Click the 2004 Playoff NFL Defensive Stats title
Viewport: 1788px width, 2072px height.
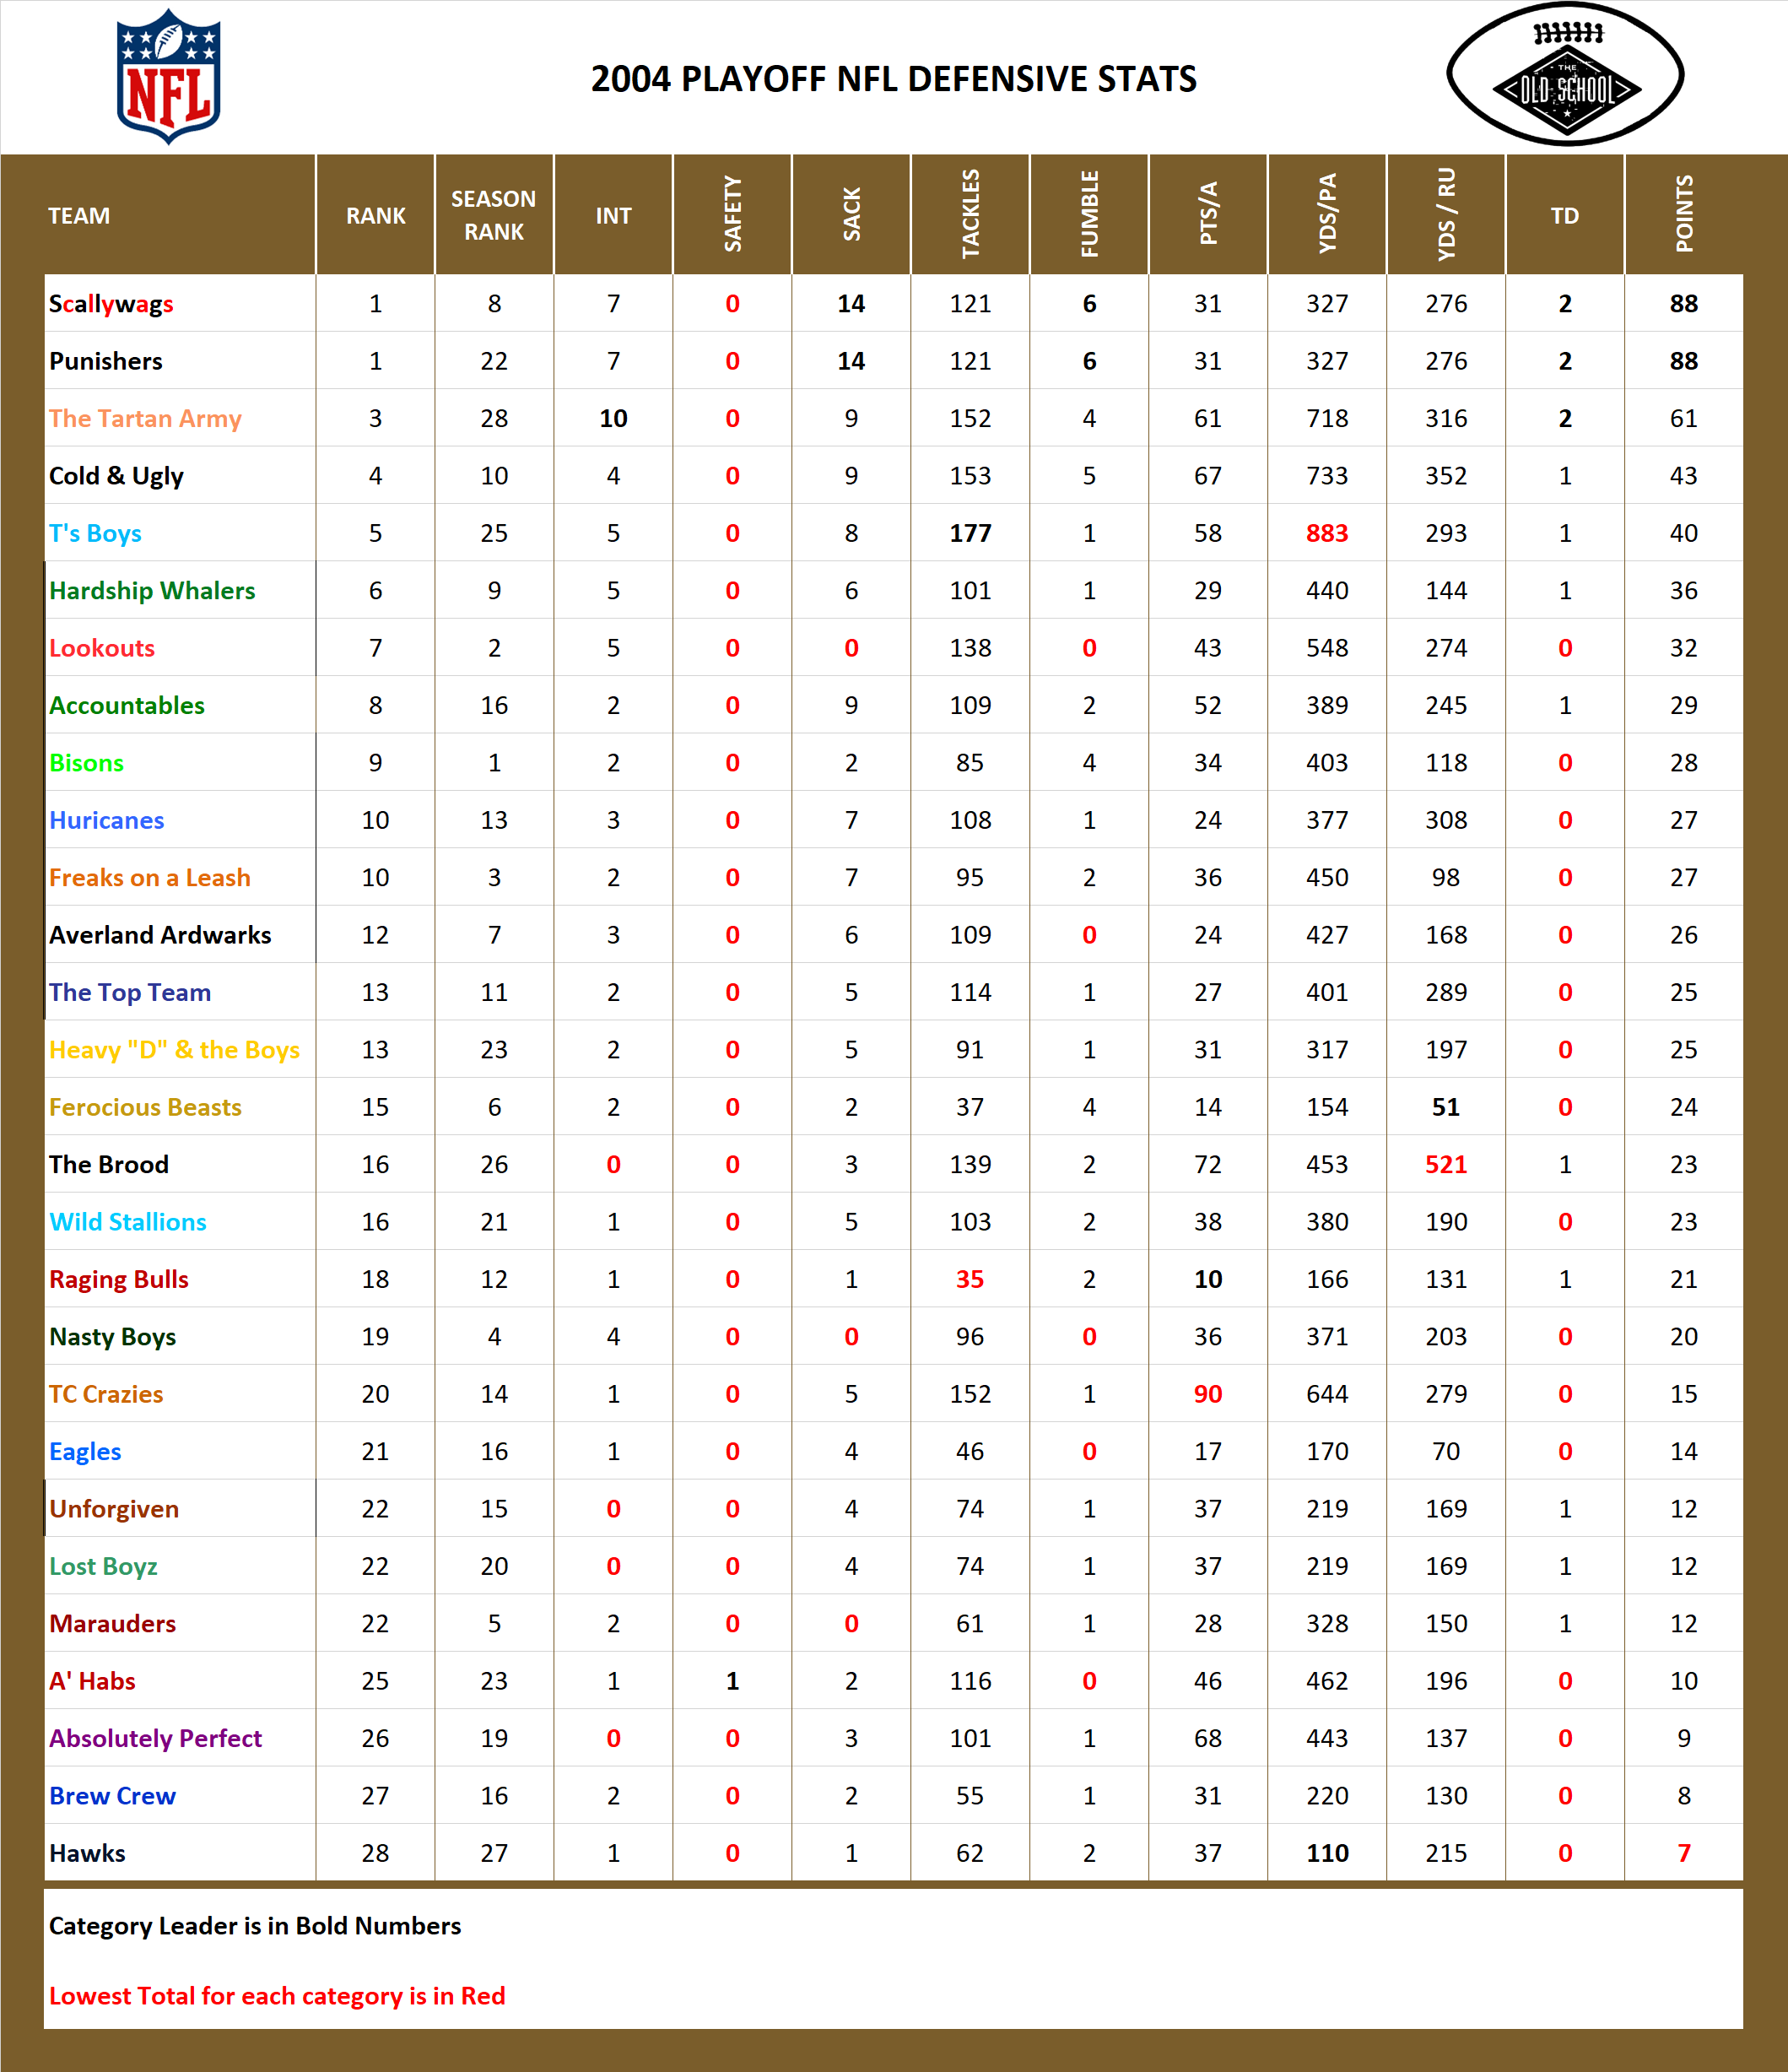pos(893,80)
